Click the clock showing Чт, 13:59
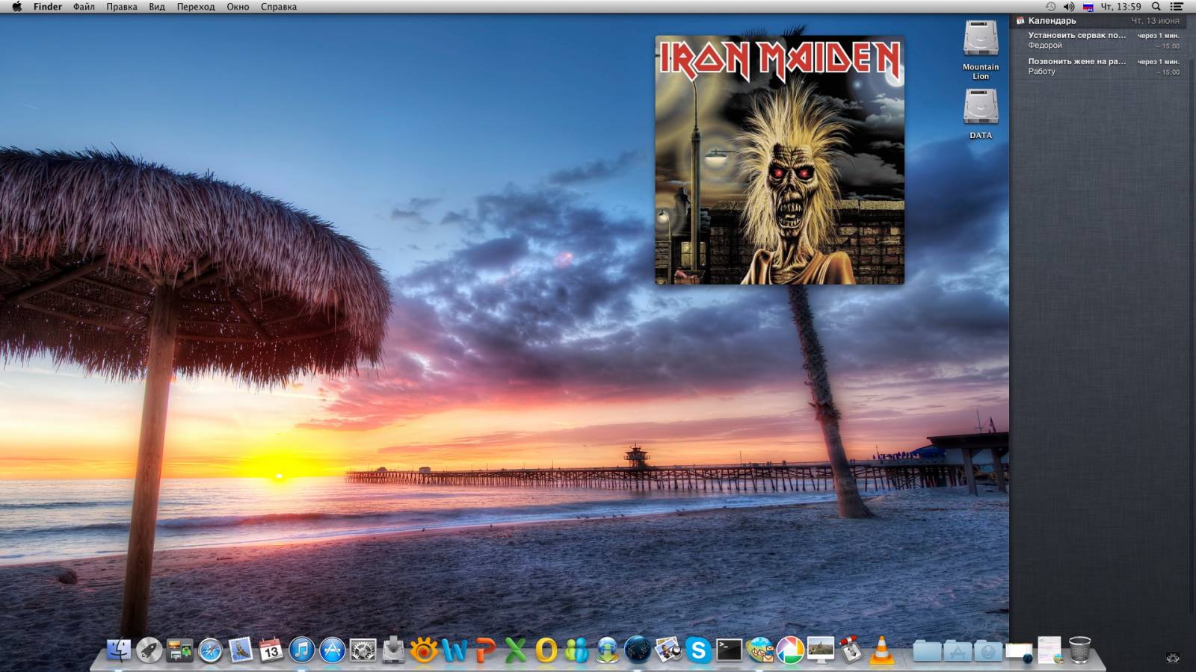Image resolution: width=1196 pixels, height=672 pixels. point(1121,7)
